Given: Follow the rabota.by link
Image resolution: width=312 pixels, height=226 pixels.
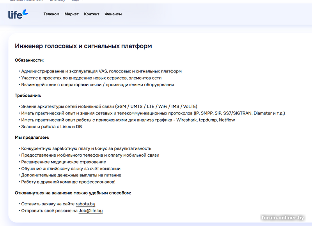Looking at the screenshot, I should (85, 204).
